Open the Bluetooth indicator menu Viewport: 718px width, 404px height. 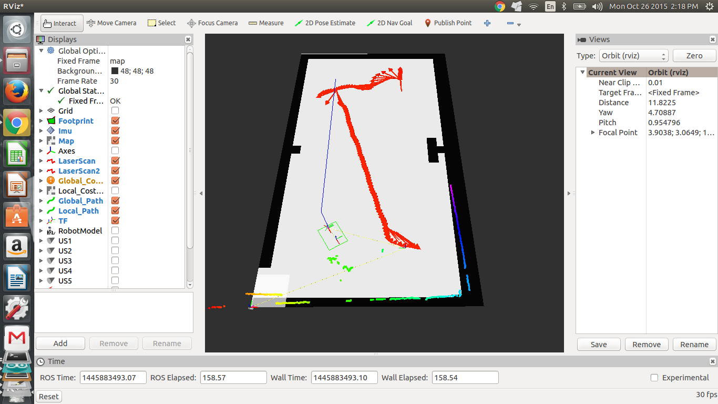[565, 6]
